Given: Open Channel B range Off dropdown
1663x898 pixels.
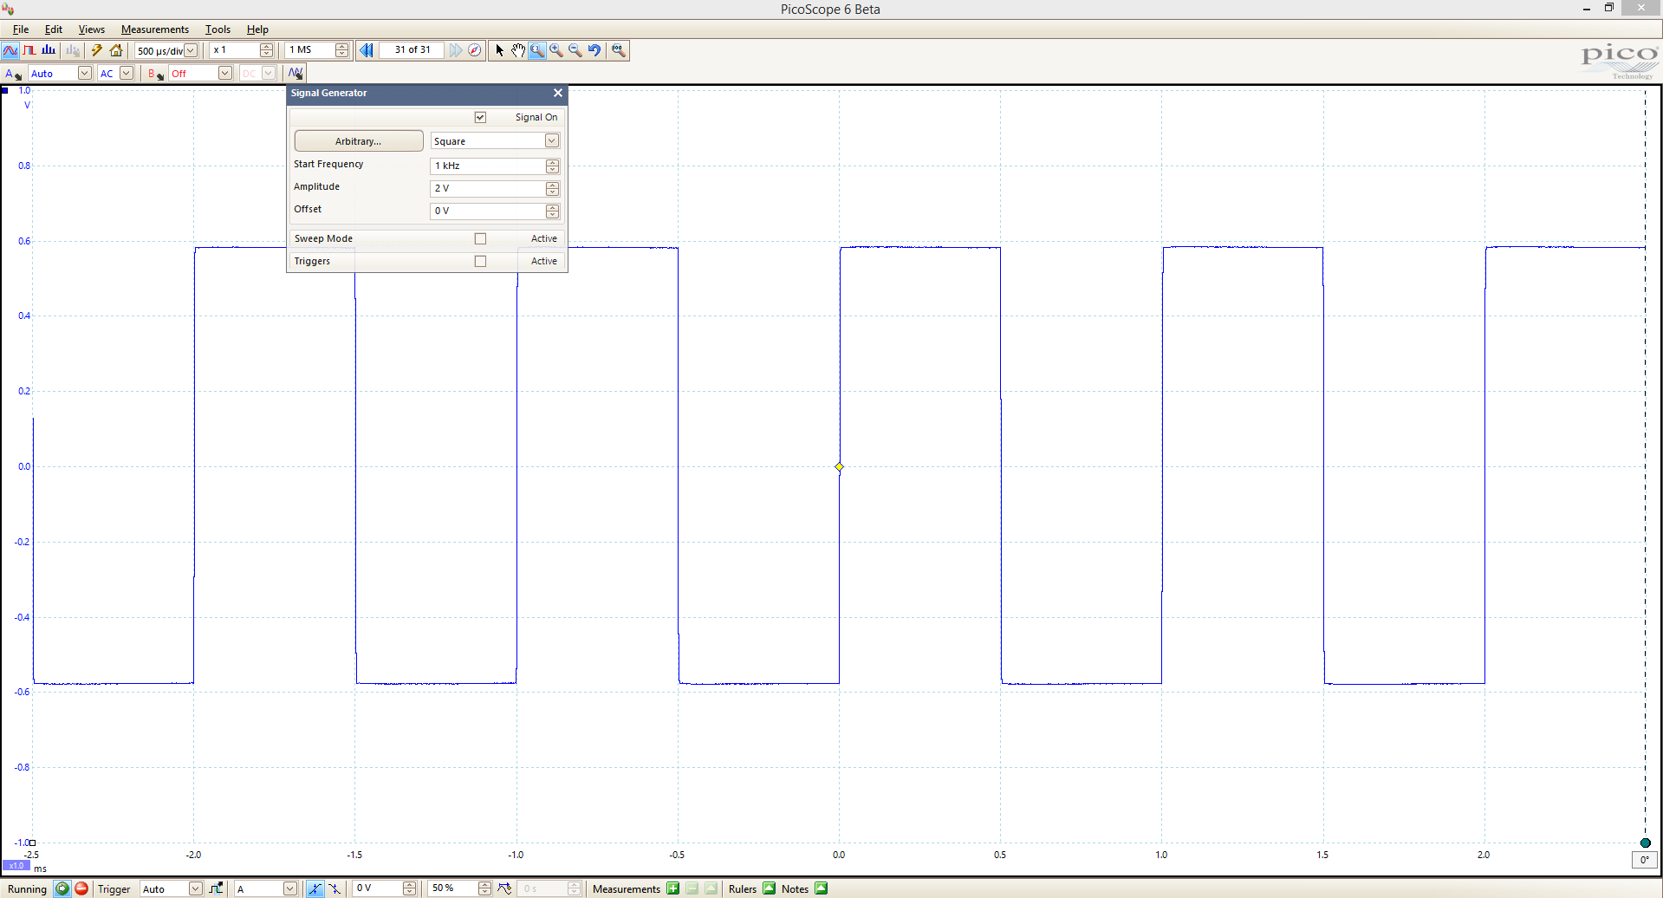Looking at the screenshot, I should coord(225,74).
